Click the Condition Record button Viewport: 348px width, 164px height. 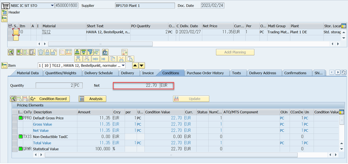50,99
